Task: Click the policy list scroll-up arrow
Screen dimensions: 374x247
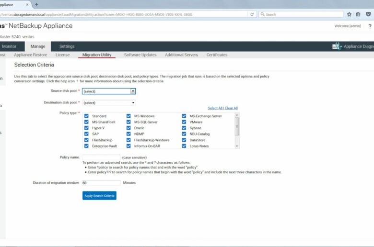Action: coord(237,115)
